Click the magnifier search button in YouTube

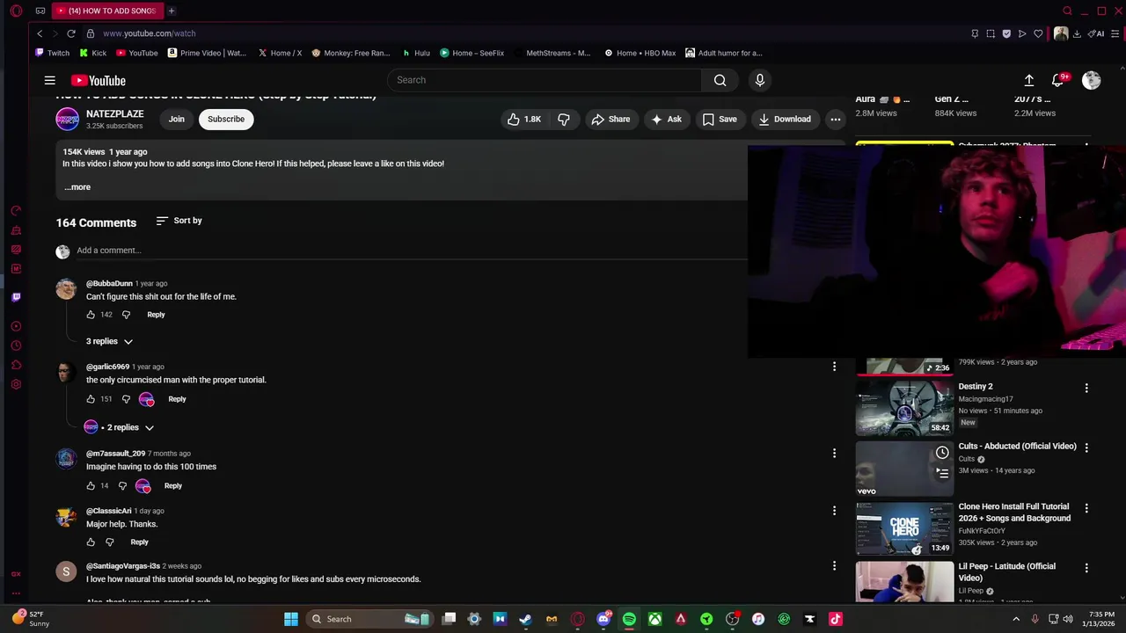(720, 80)
